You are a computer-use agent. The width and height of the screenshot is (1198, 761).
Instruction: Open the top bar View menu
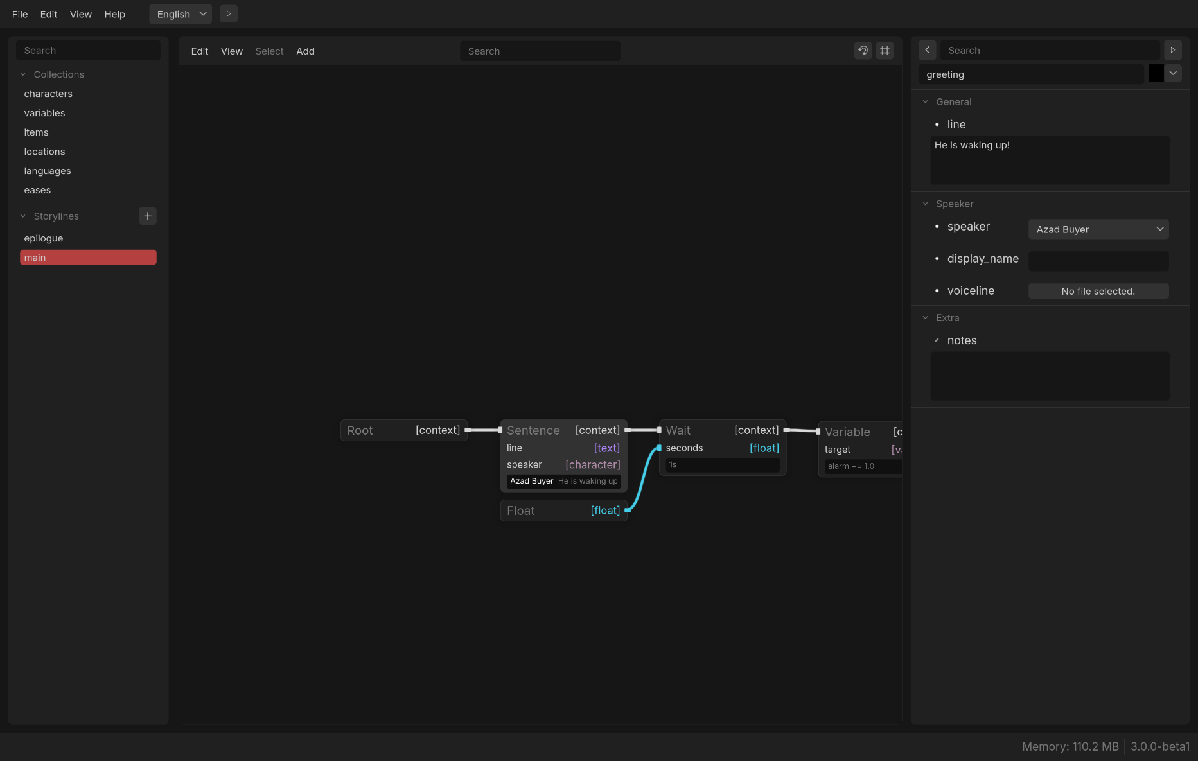tap(81, 14)
